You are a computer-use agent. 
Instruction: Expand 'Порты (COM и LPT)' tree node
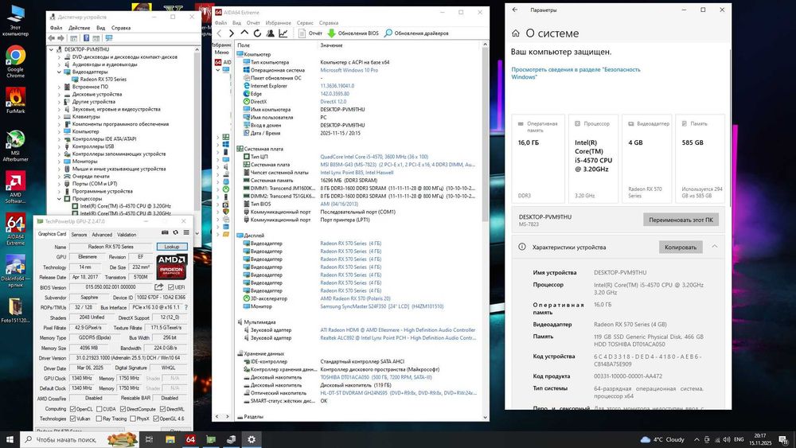pyautogui.click(x=59, y=184)
